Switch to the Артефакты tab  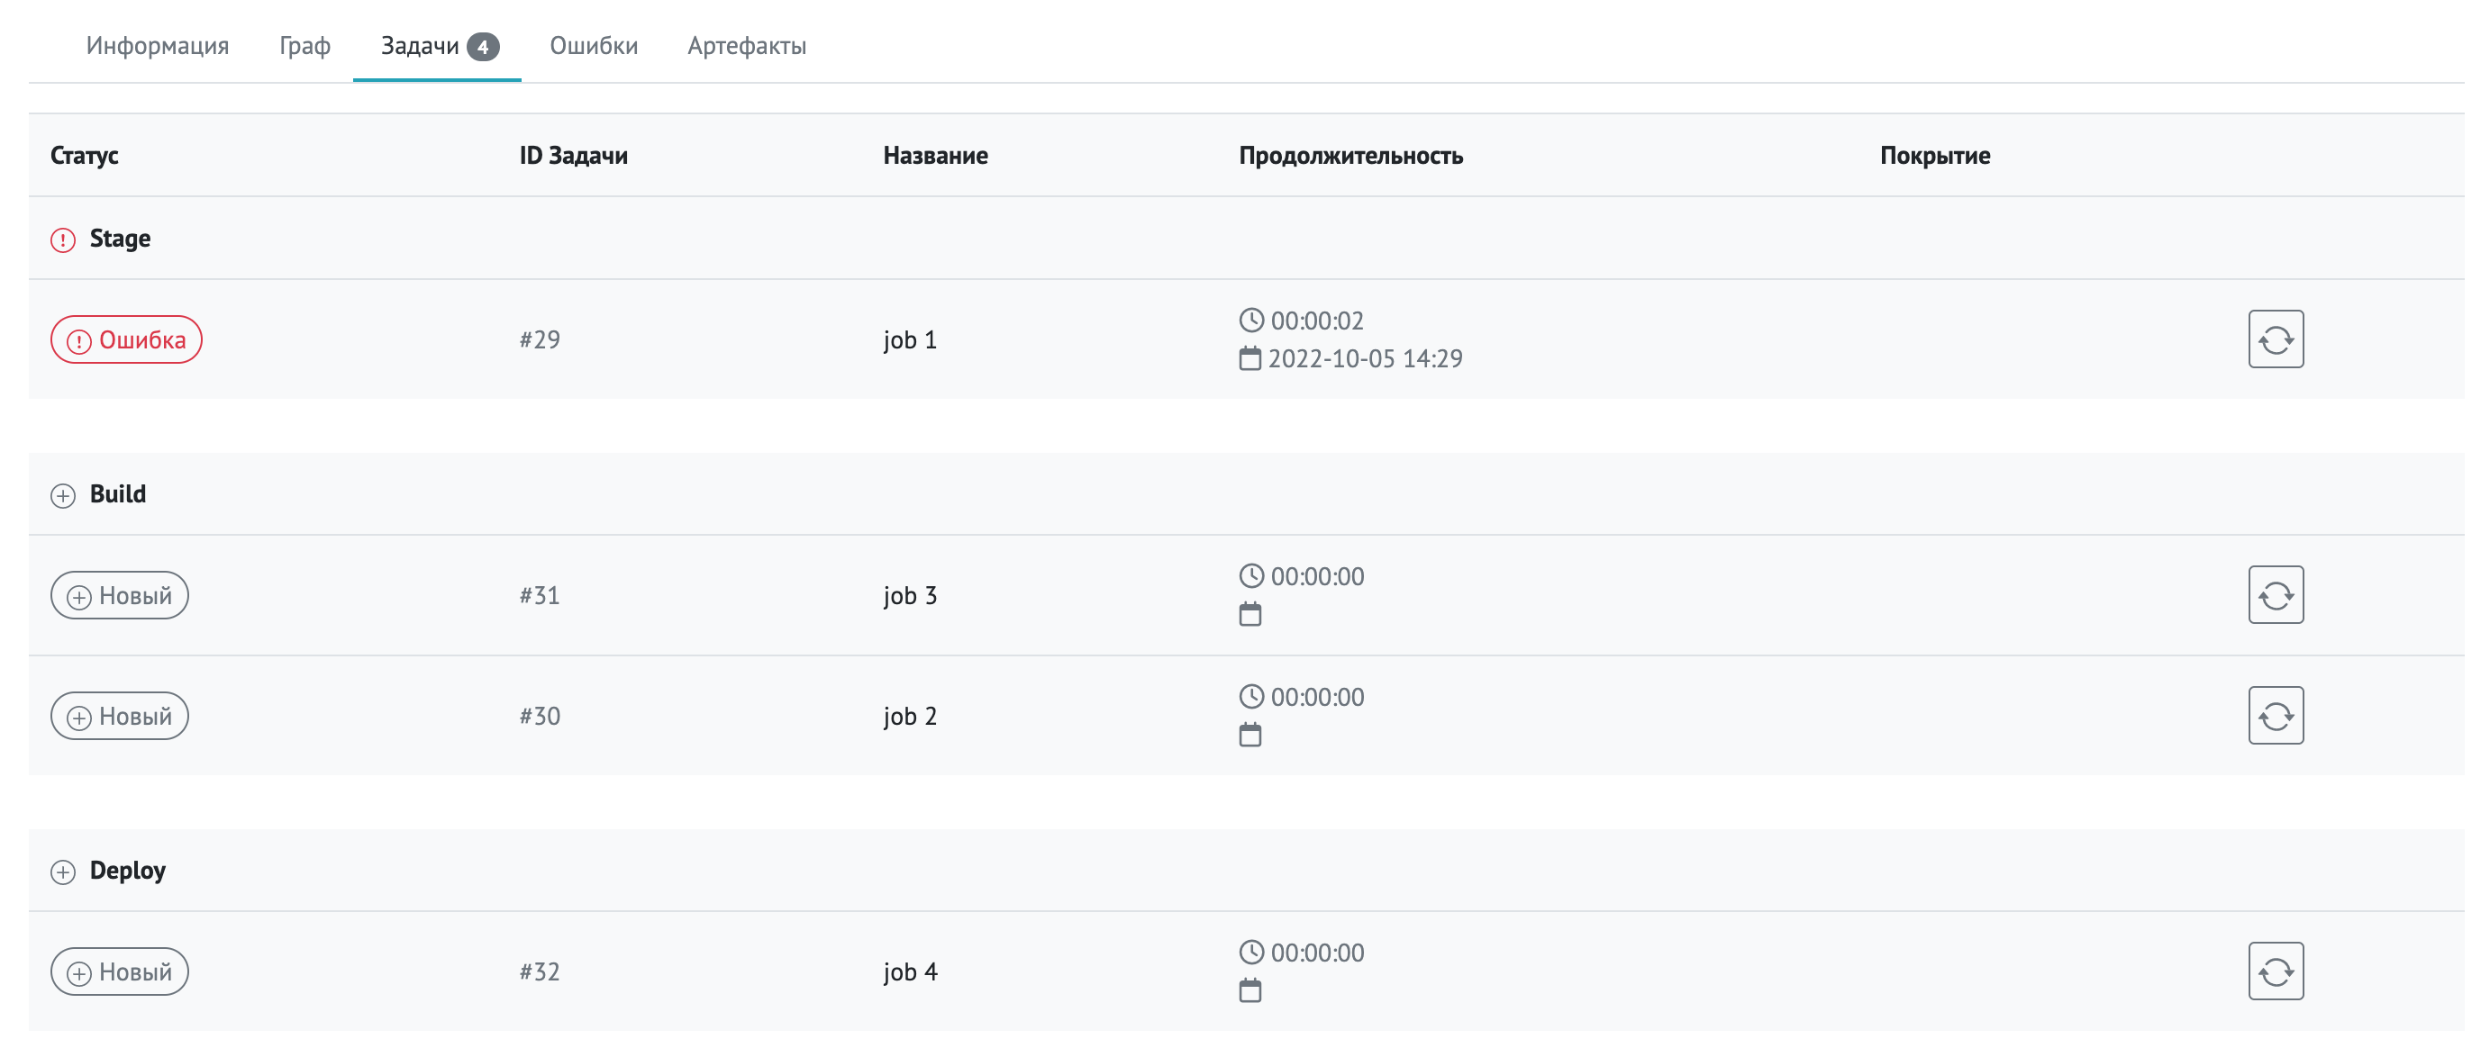(746, 45)
